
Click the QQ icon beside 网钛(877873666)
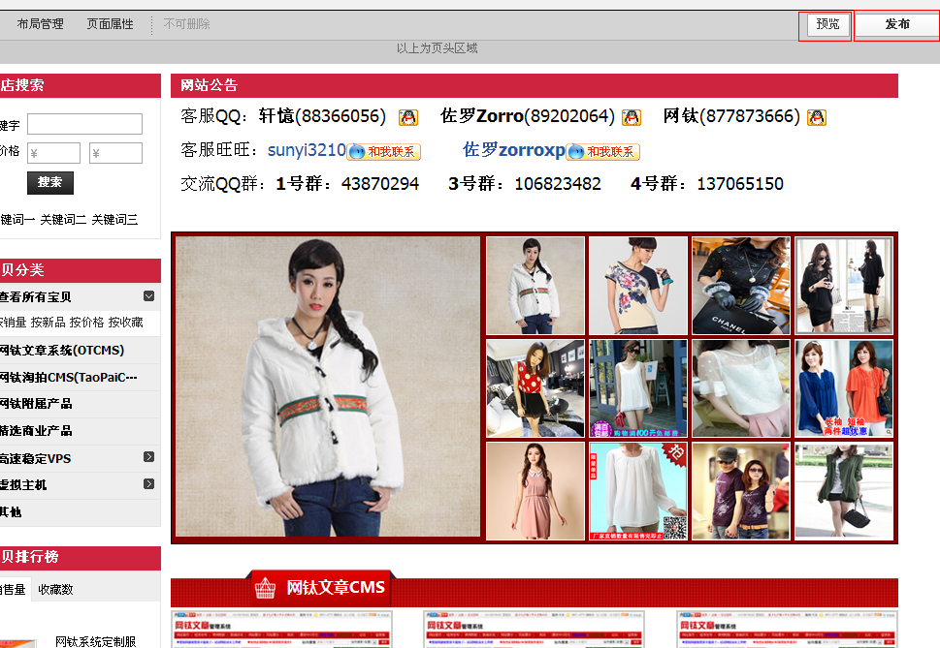coord(815,116)
